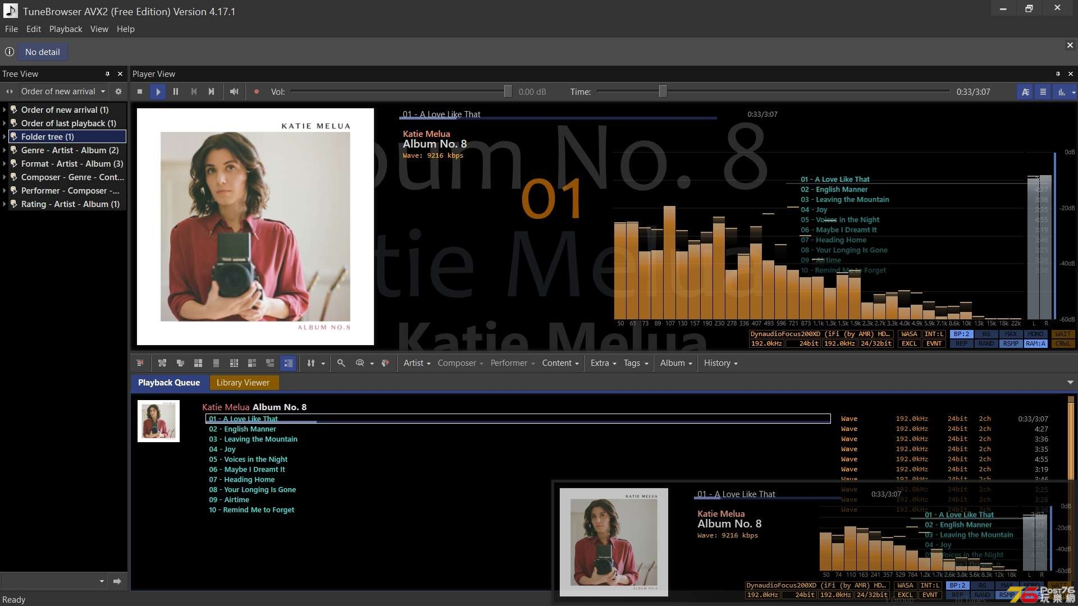Close the detail info bar
Viewport: 1078px width, 606px height.
[1070, 45]
